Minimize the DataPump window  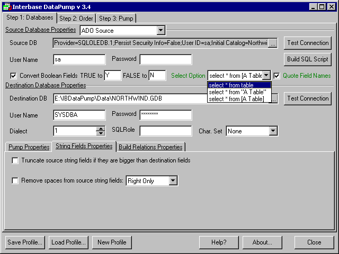click(313, 7)
